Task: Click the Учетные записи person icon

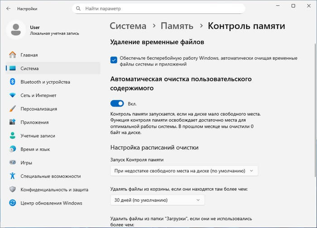Action: (12, 136)
